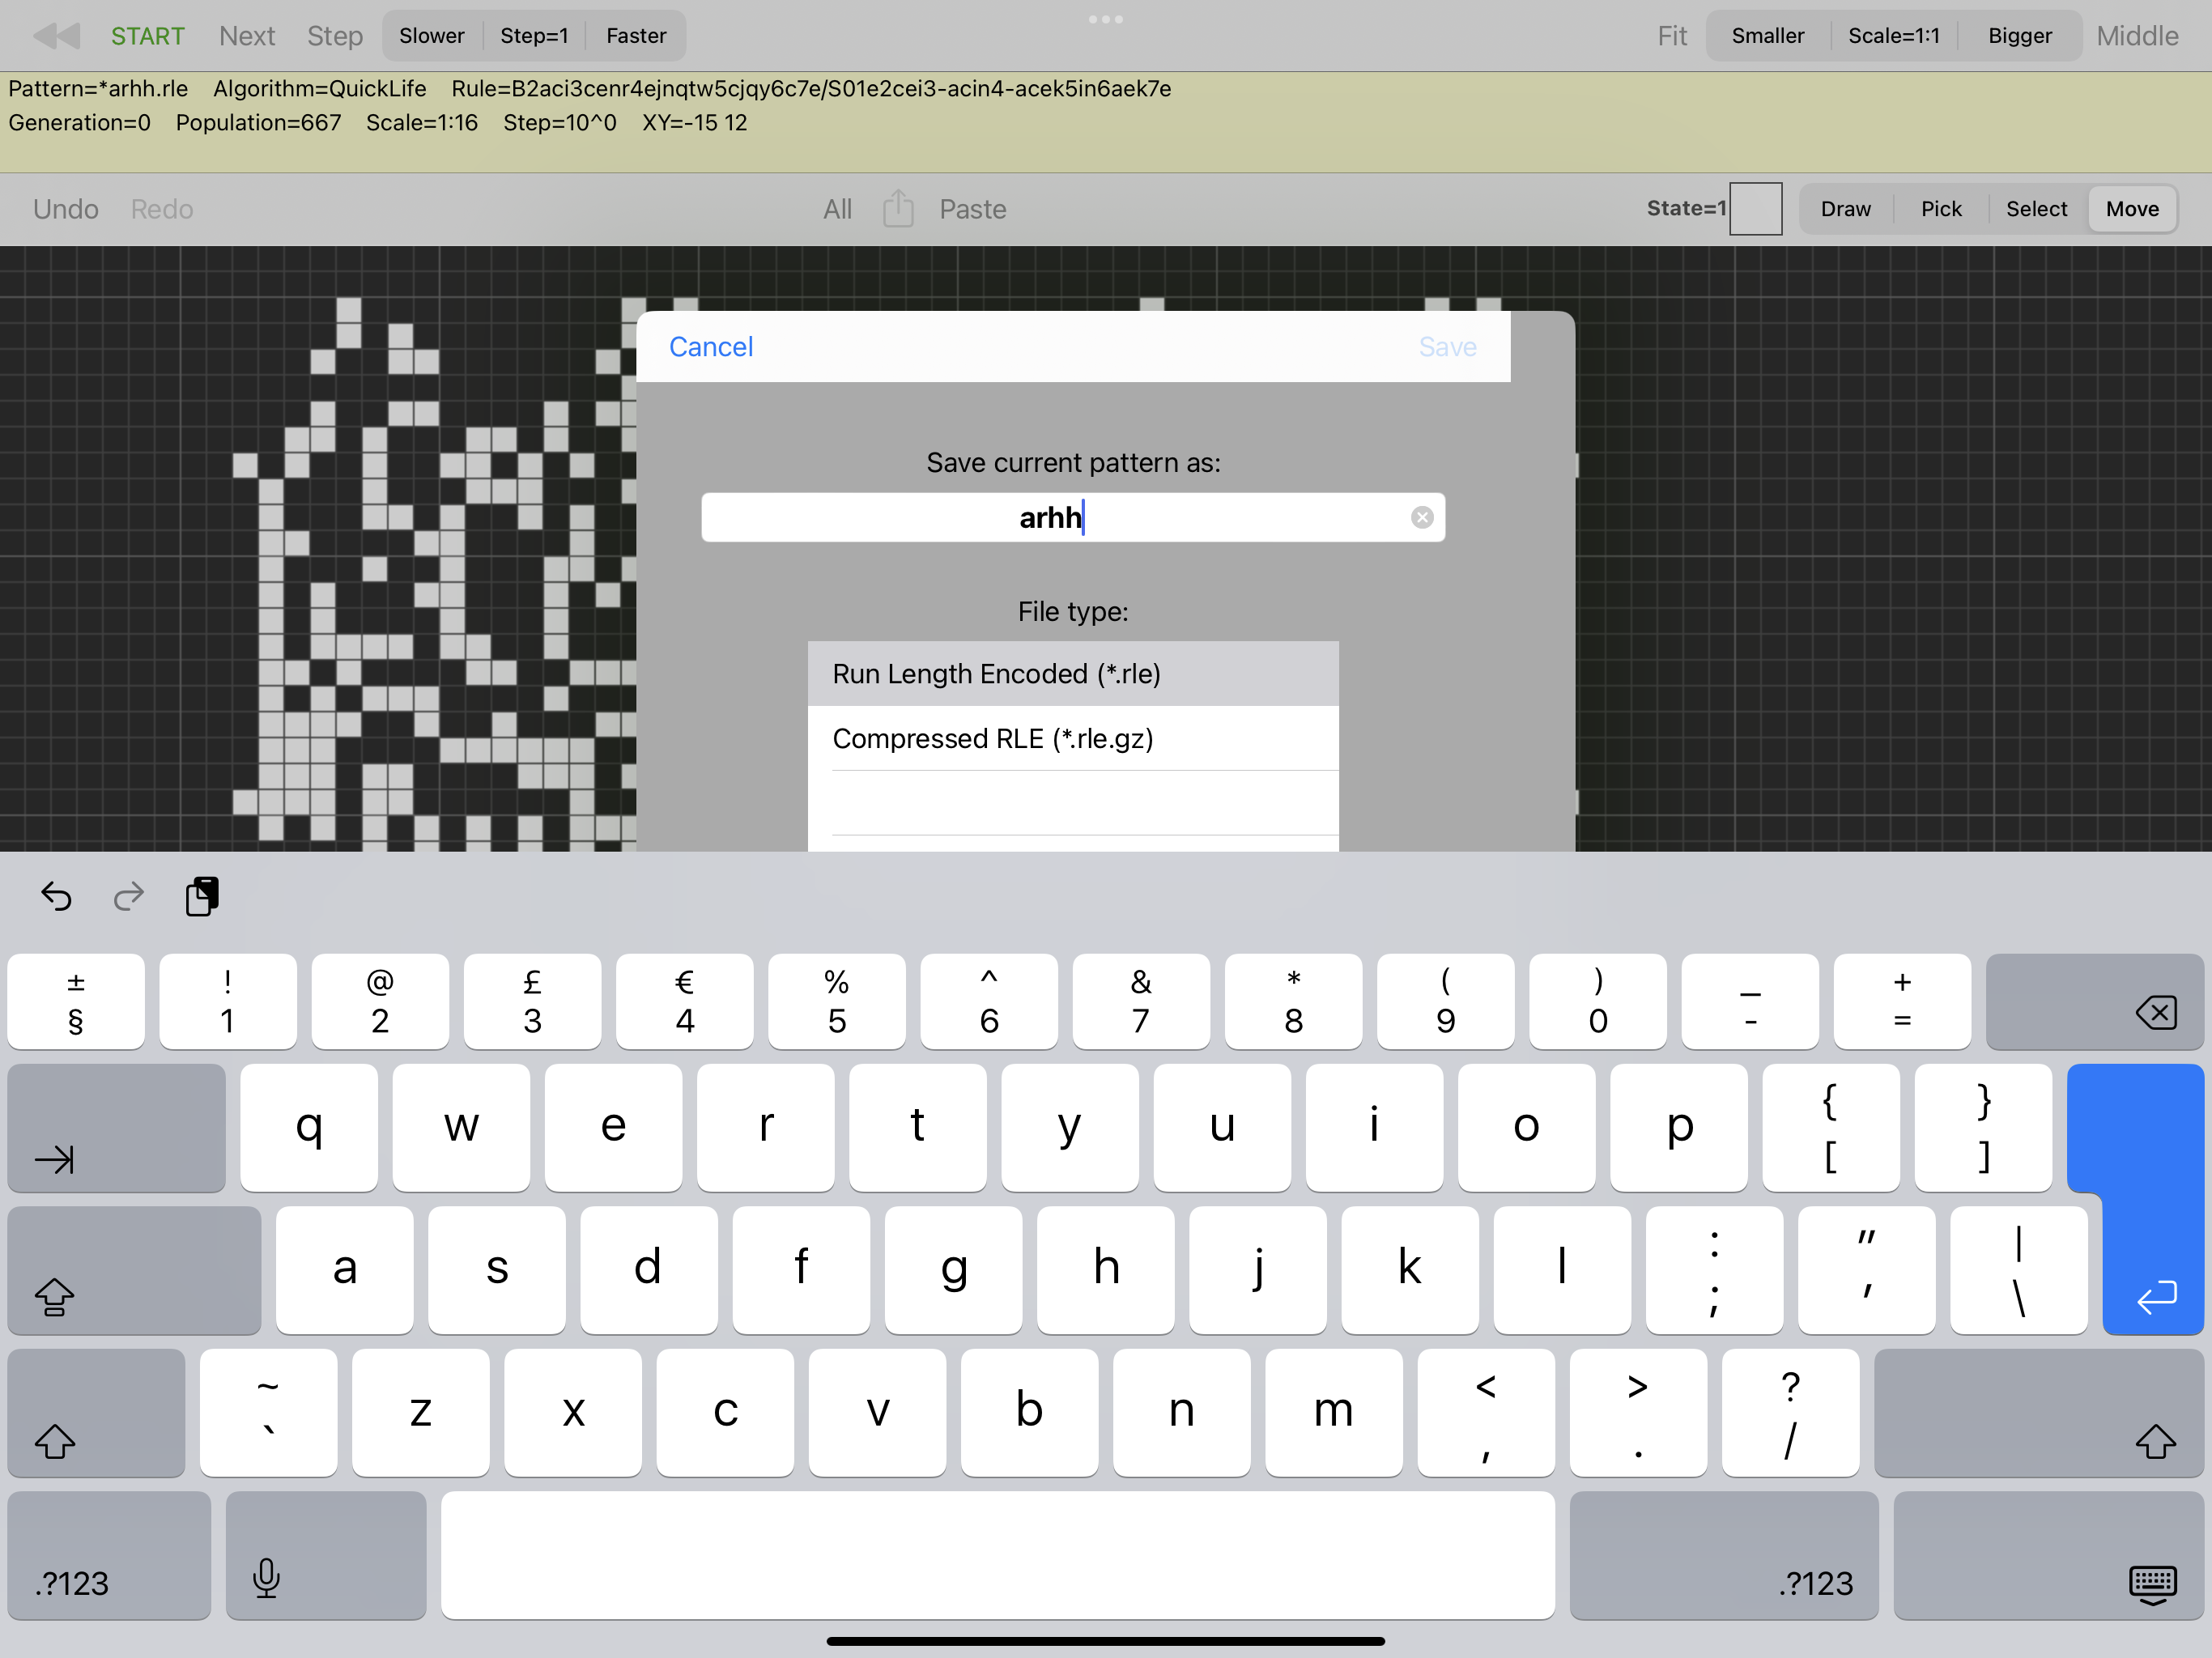Tap Save in the dialog

[x=1447, y=347]
